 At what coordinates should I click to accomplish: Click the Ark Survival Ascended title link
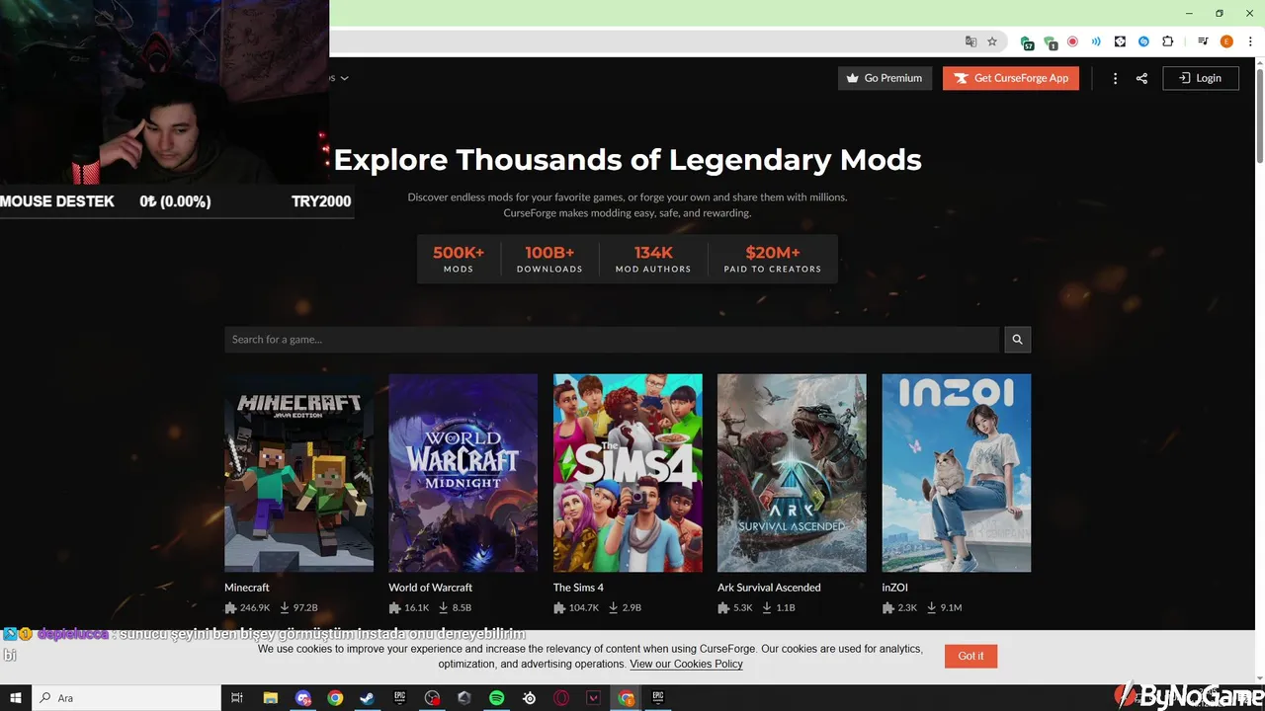point(769,588)
